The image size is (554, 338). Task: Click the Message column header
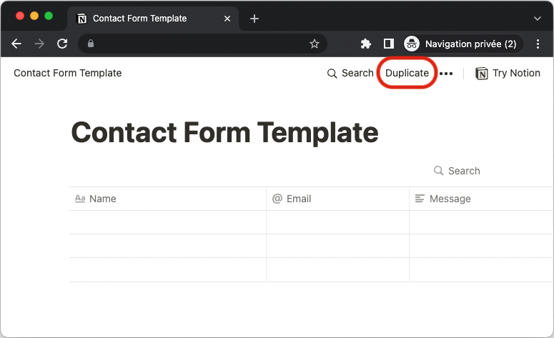(450, 199)
